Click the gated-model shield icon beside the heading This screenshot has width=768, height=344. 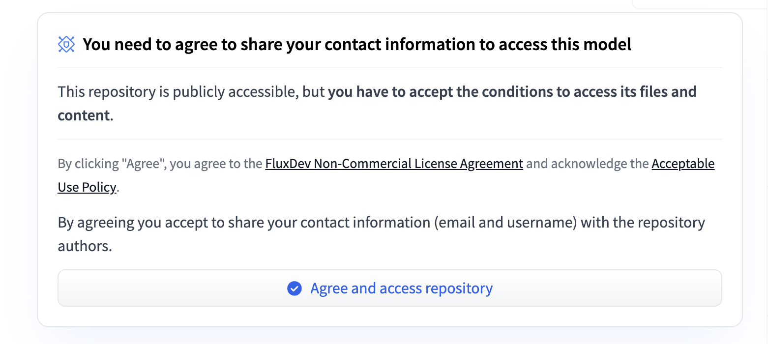[x=66, y=45]
